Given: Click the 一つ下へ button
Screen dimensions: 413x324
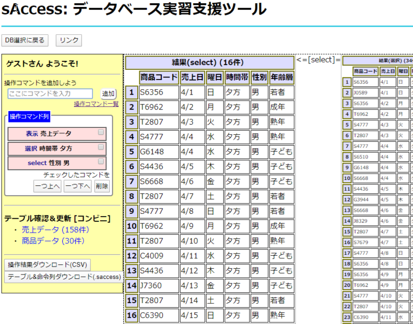Looking at the screenshot, I should coord(77,186).
